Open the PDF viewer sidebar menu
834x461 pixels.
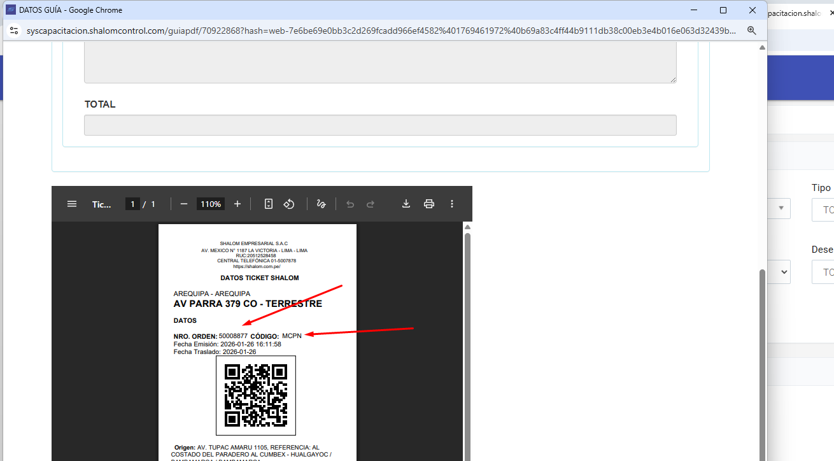click(x=72, y=204)
